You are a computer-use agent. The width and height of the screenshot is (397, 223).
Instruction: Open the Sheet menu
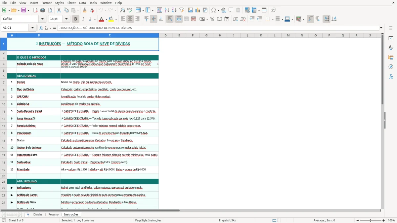pos(71,3)
